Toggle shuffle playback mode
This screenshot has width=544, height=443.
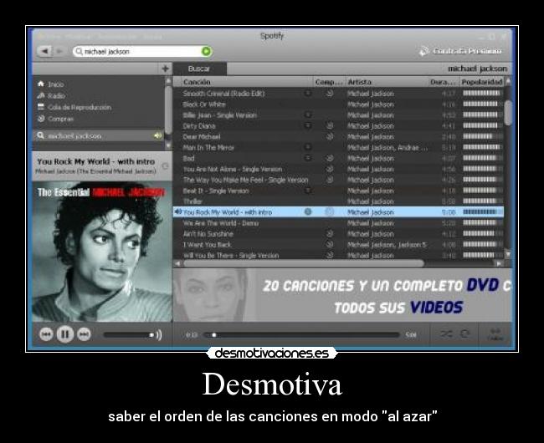tap(446, 334)
